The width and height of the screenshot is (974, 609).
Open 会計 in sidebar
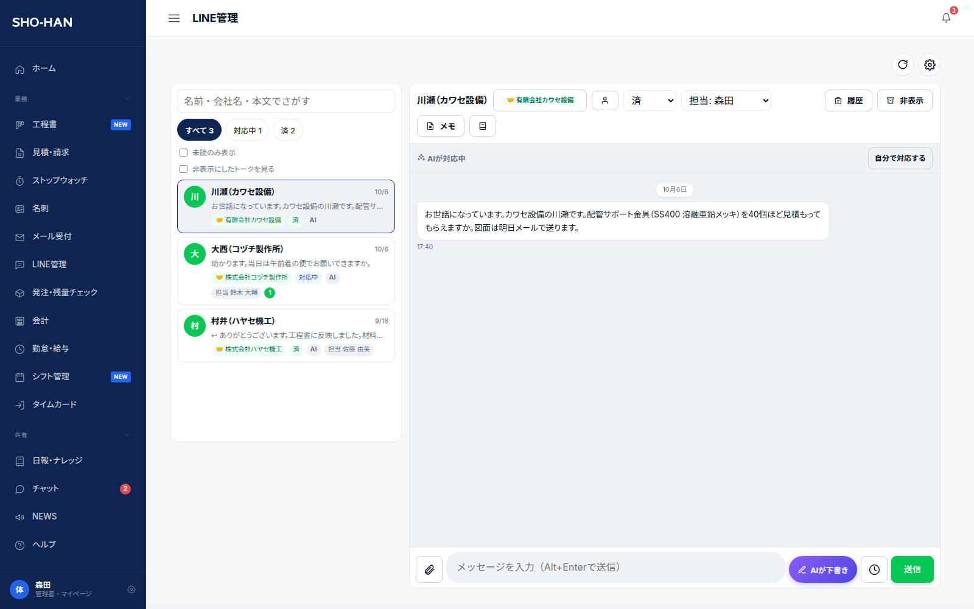coord(73,321)
